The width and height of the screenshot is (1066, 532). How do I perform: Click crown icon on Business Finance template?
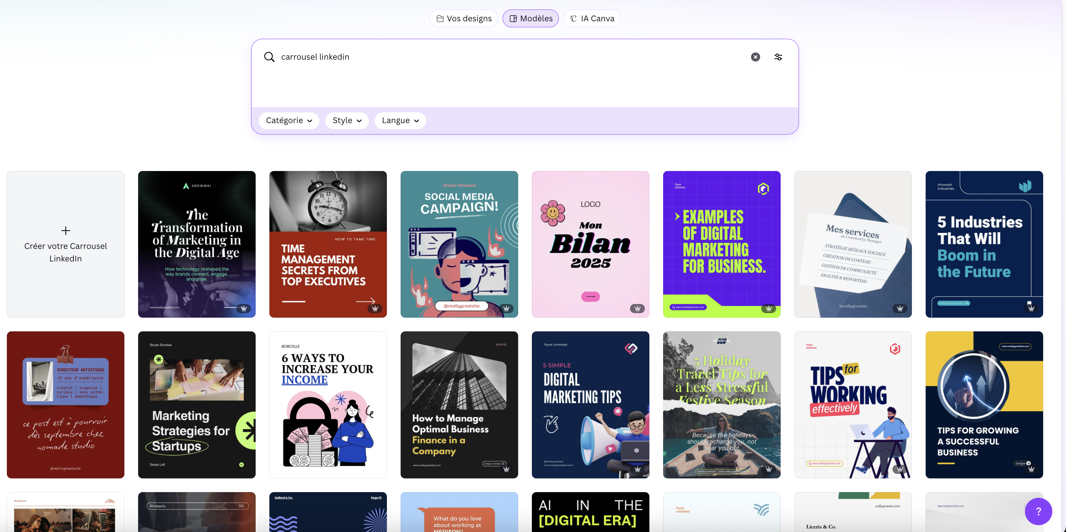coord(506,469)
